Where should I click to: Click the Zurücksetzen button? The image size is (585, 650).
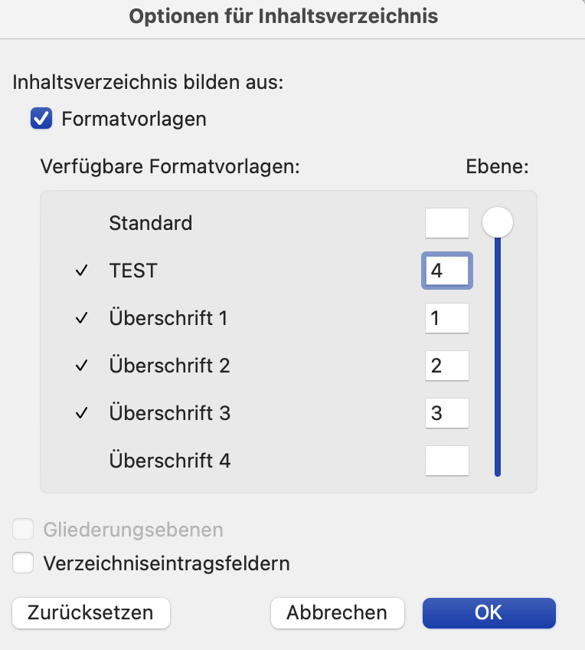tap(90, 612)
